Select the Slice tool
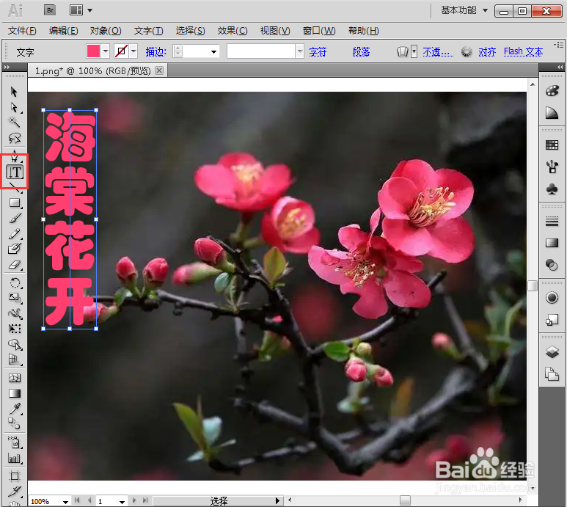Image resolution: width=567 pixels, height=507 pixels. click(x=15, y=492)
